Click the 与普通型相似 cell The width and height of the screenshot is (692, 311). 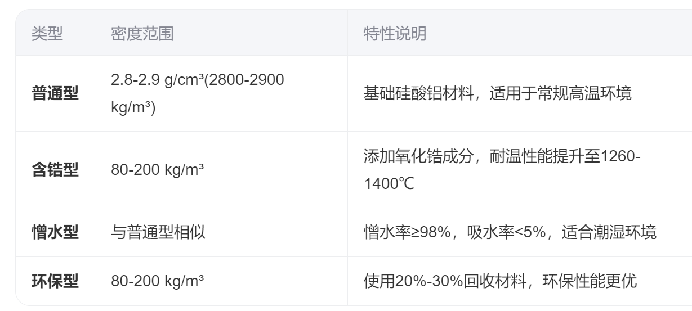pyautogui.click(x=158, y=232)
